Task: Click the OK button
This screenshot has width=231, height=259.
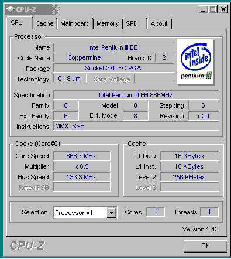Action: click(x=205, y=246)
